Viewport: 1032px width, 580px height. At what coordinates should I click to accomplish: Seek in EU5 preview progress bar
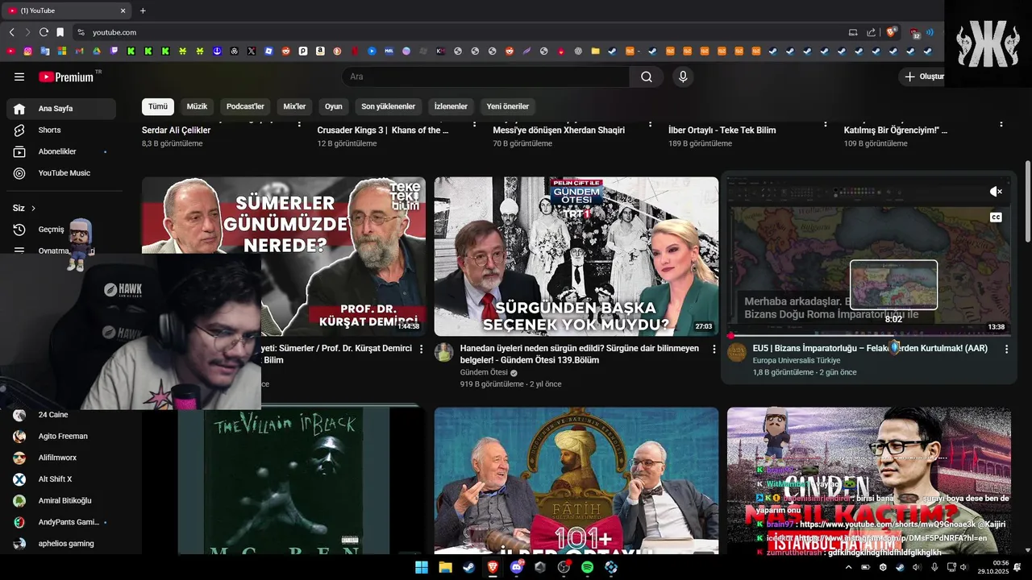(869, 335)
